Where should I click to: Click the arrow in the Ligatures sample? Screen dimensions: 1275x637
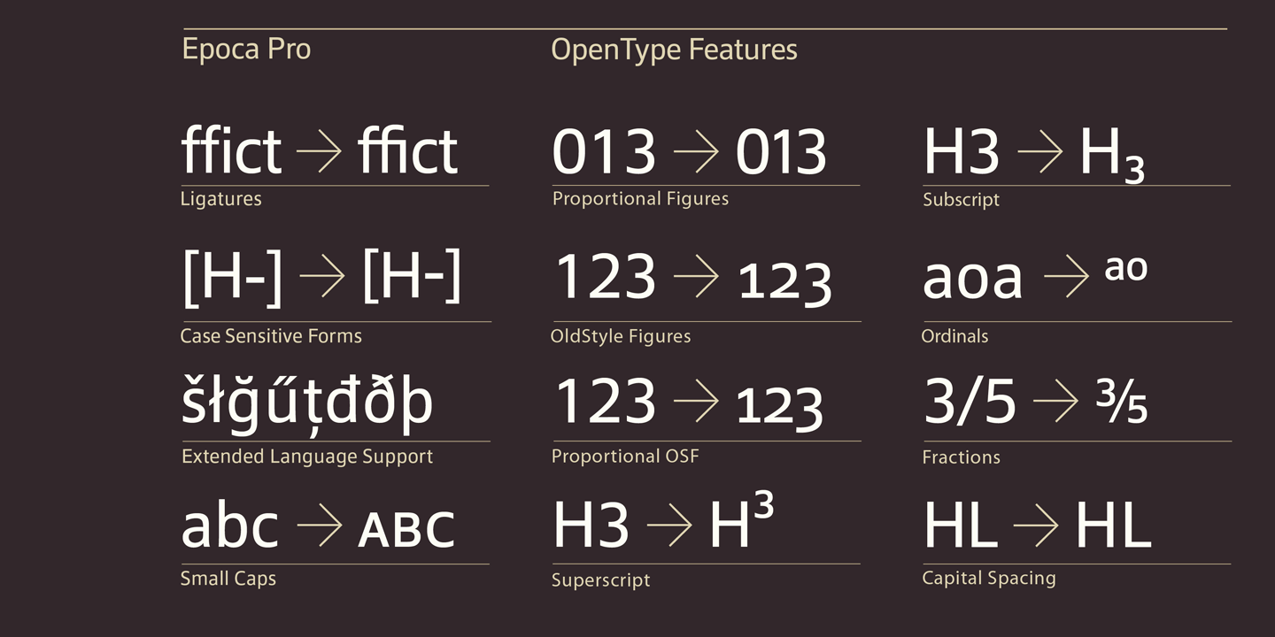[319, 153]
